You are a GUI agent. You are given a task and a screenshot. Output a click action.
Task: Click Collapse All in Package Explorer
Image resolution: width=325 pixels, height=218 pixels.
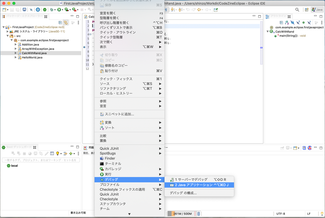(x=60, y=22)
